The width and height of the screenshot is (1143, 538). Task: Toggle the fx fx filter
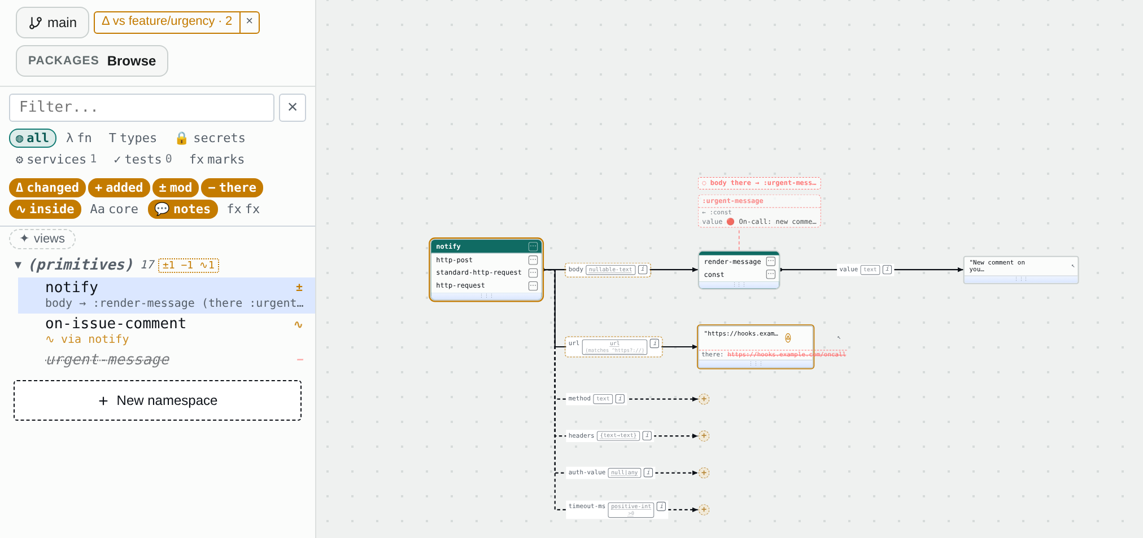pyautogui.click(x=243, y=209)
